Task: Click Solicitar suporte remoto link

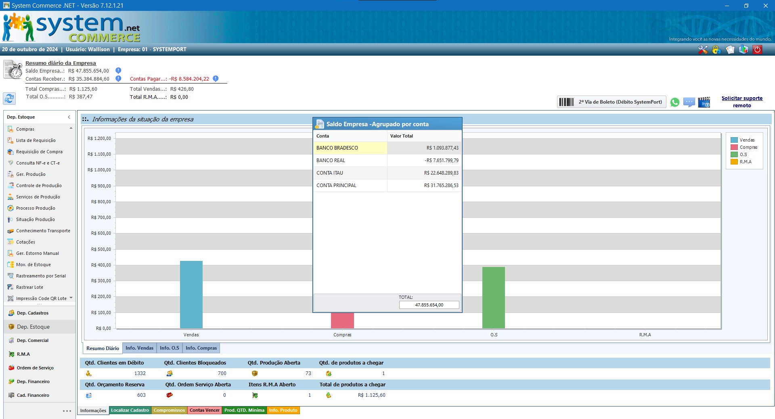Action: point(742,102)
